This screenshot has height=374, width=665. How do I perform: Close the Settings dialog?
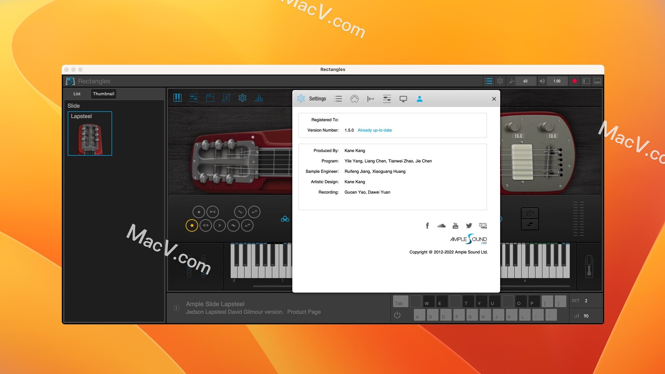click(494, 99)
